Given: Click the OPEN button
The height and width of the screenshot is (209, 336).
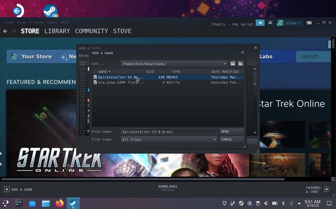Looking at the screenshot, I should point(231,131).
